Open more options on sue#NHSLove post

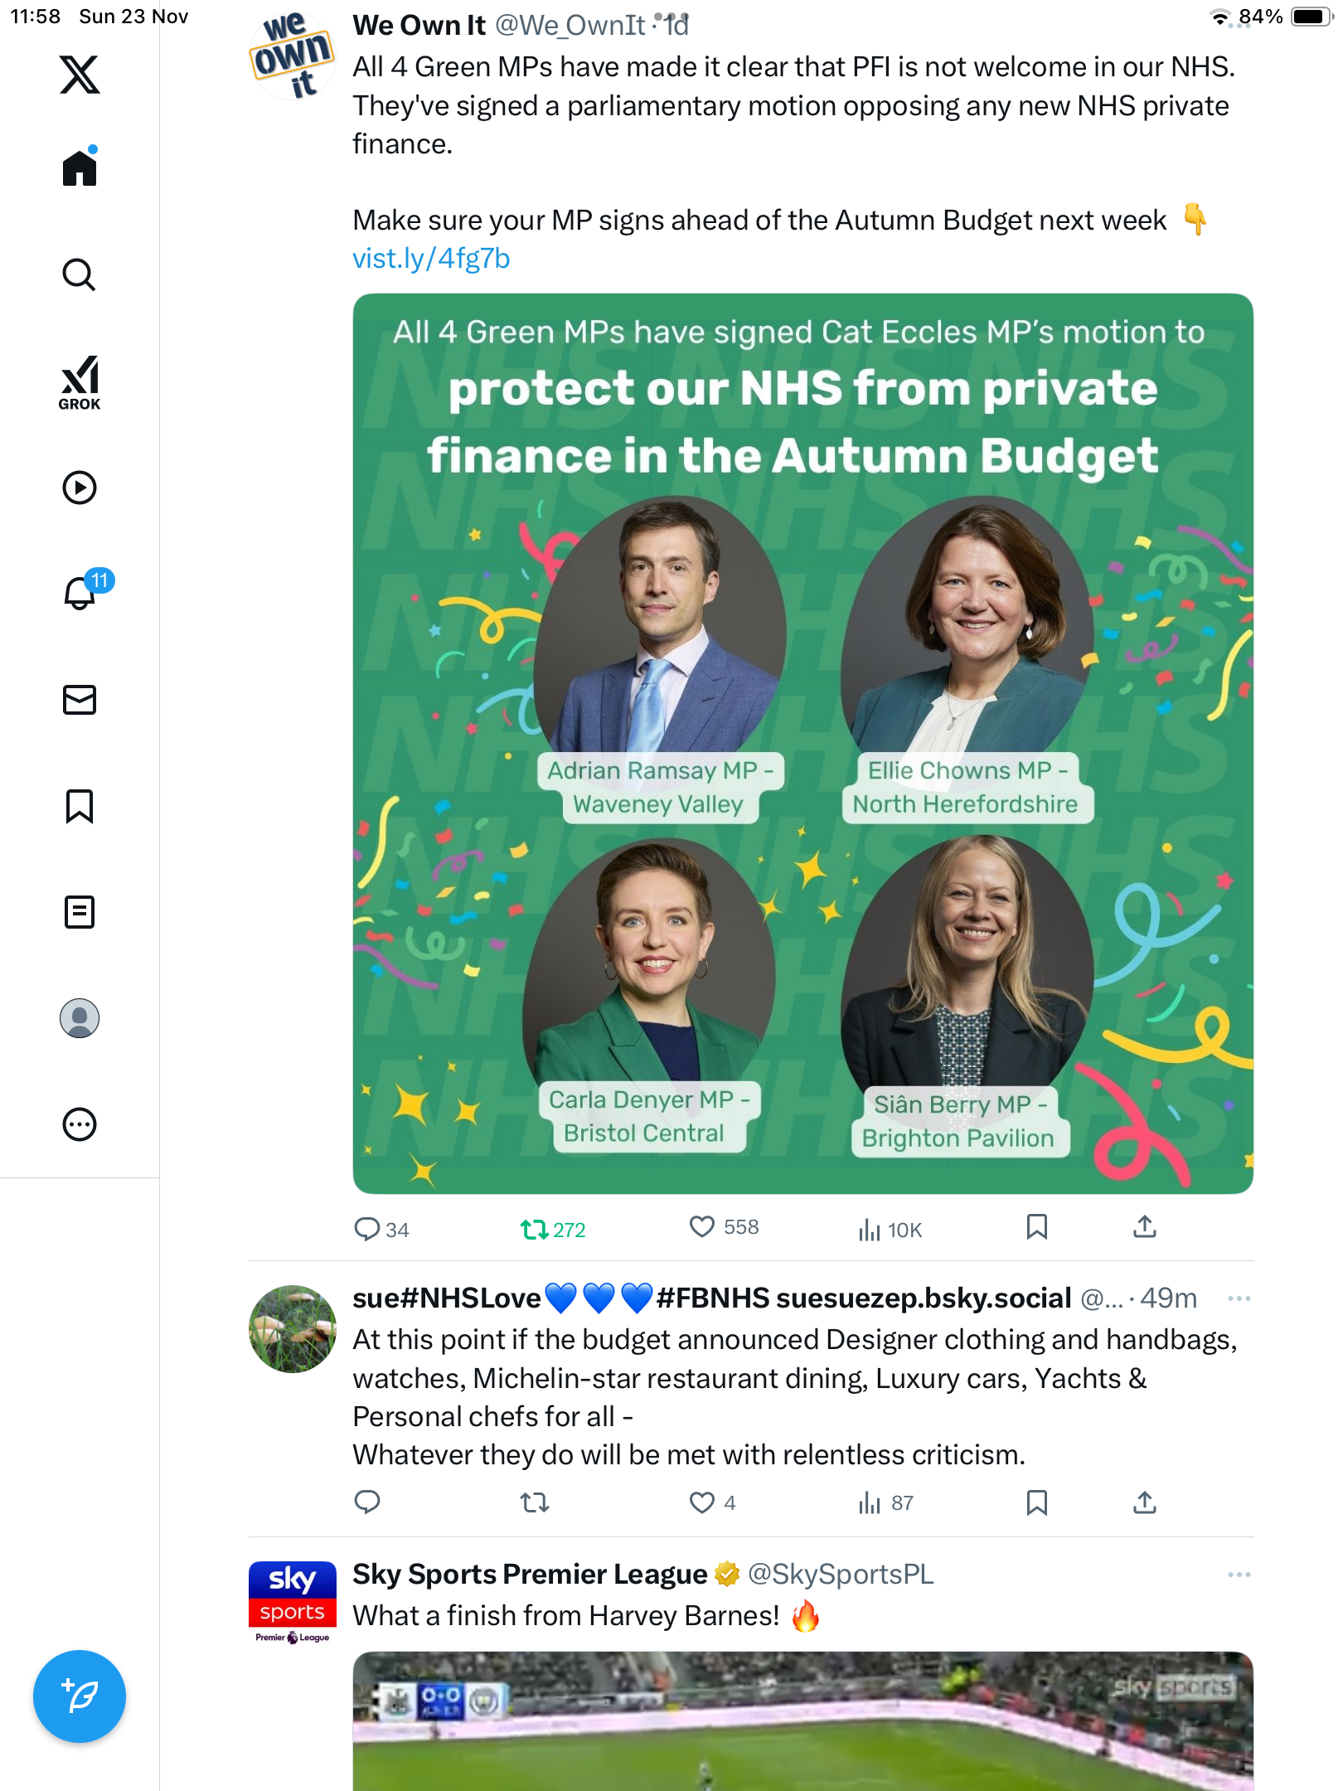1239,1298
